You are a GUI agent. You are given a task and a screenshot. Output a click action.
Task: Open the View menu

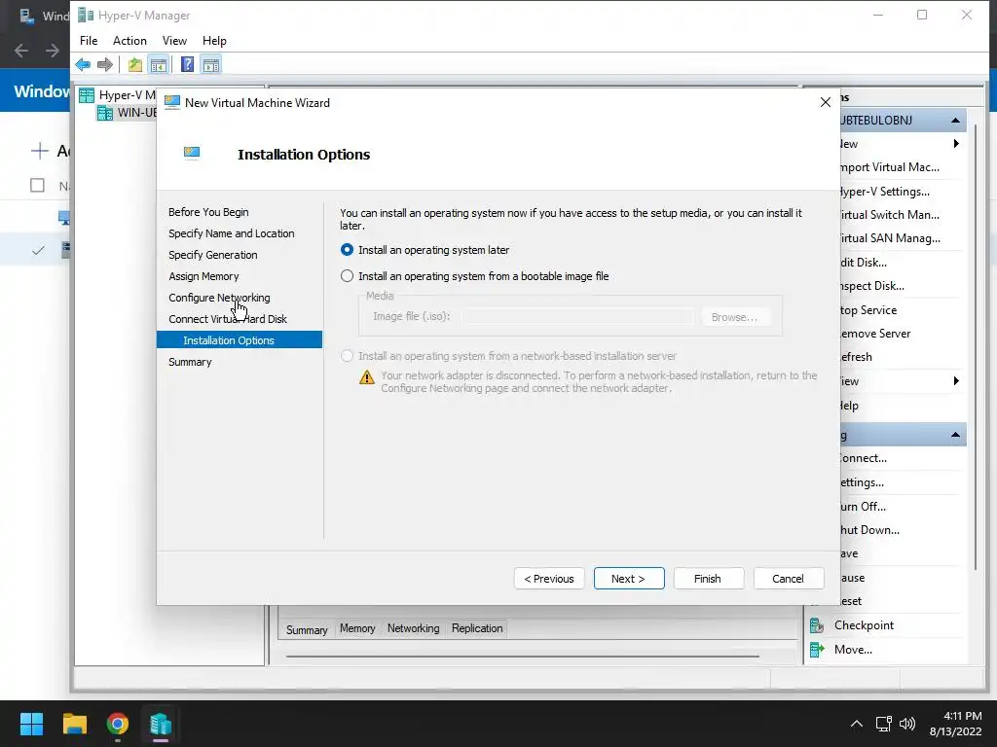click(x=174, y=41)
